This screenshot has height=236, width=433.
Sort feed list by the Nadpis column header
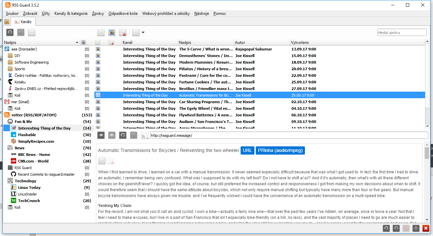pos(40,43)
